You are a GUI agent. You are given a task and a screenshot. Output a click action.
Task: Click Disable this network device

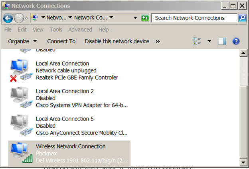[x=117, y=41]
